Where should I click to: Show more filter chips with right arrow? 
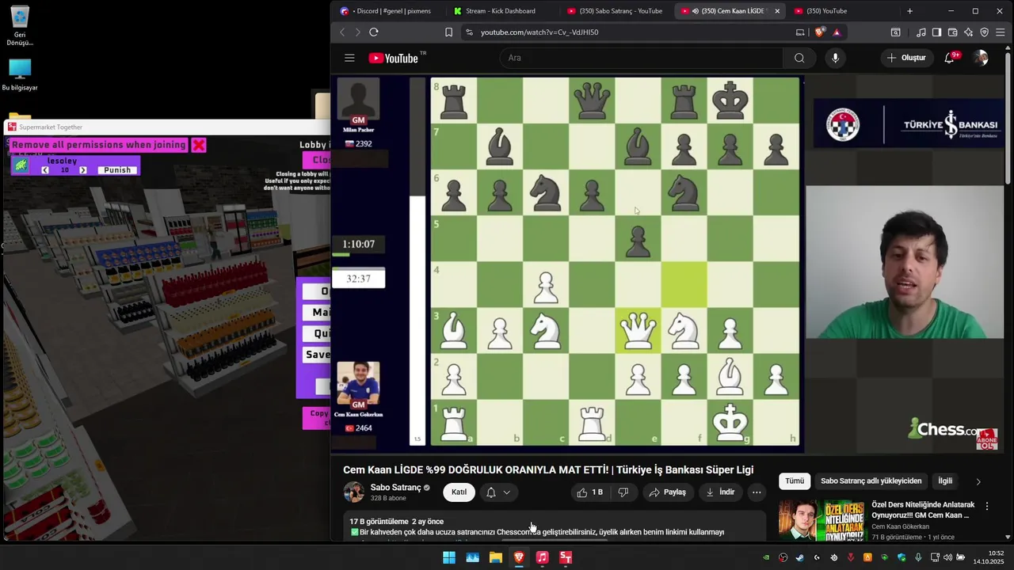point(978,481)
